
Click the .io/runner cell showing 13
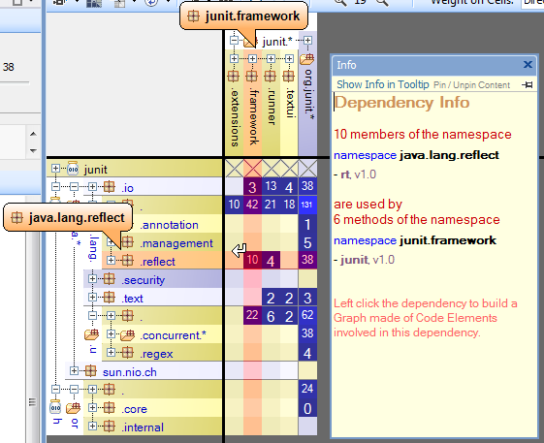[271, 187]
